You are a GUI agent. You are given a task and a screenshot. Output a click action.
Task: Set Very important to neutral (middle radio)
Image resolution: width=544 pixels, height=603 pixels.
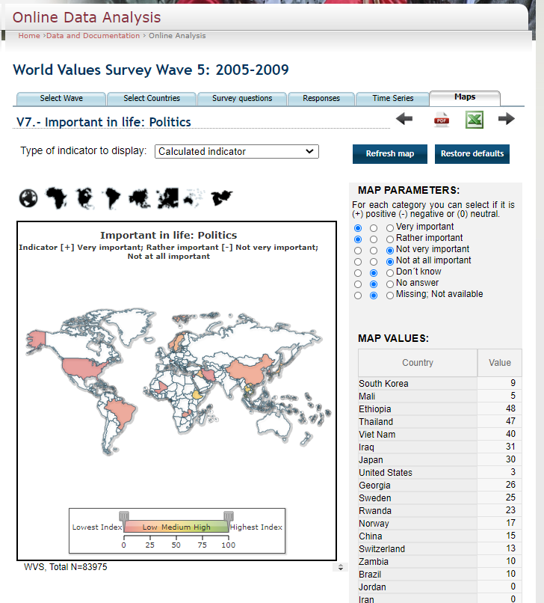pos(374,228)
